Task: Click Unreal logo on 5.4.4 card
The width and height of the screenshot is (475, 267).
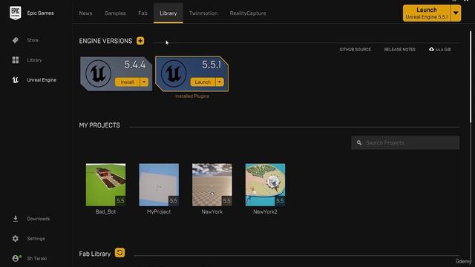Action: (x=98, y=73)
